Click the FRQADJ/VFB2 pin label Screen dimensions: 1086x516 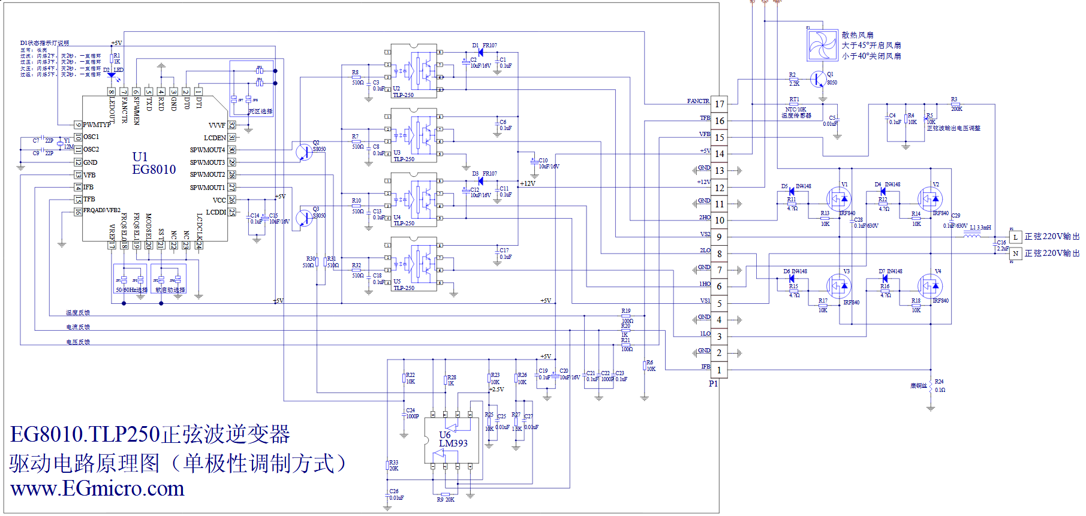(102, 210)
